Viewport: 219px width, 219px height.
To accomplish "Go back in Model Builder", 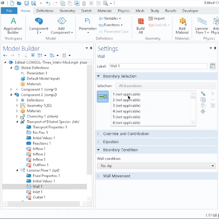I will 5,55.
